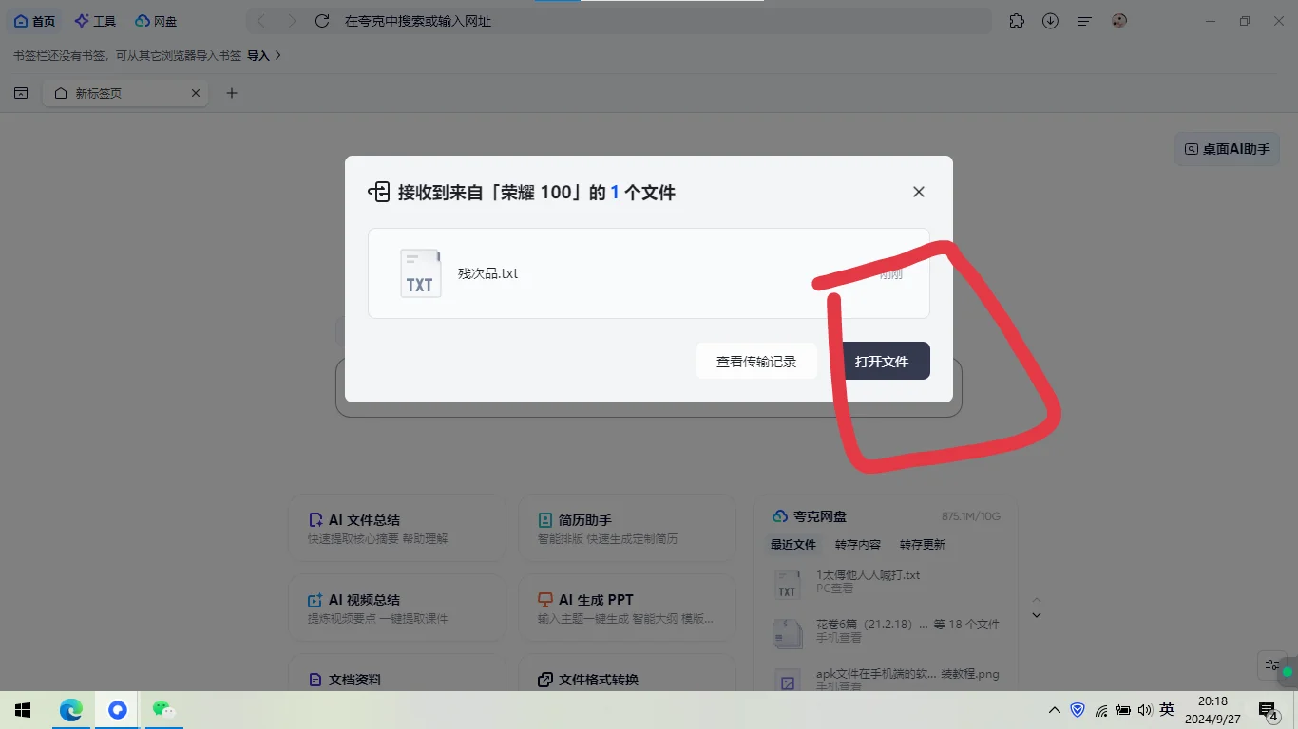The width and height of the screenshot is (1298, 729).
Task: Open the extensions puzzle icon
Action: click(x=1017, y=21)
